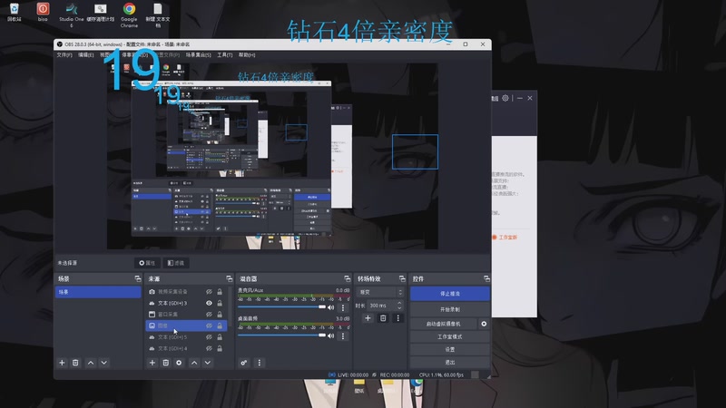Add a new source with plus icon
This screenshot has height=408, width=726.
click(152, 363)
